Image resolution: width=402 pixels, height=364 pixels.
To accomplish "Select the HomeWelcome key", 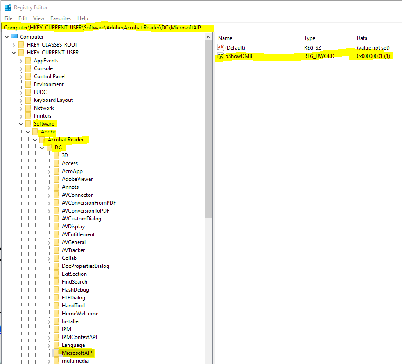I will tap(80, 314).
